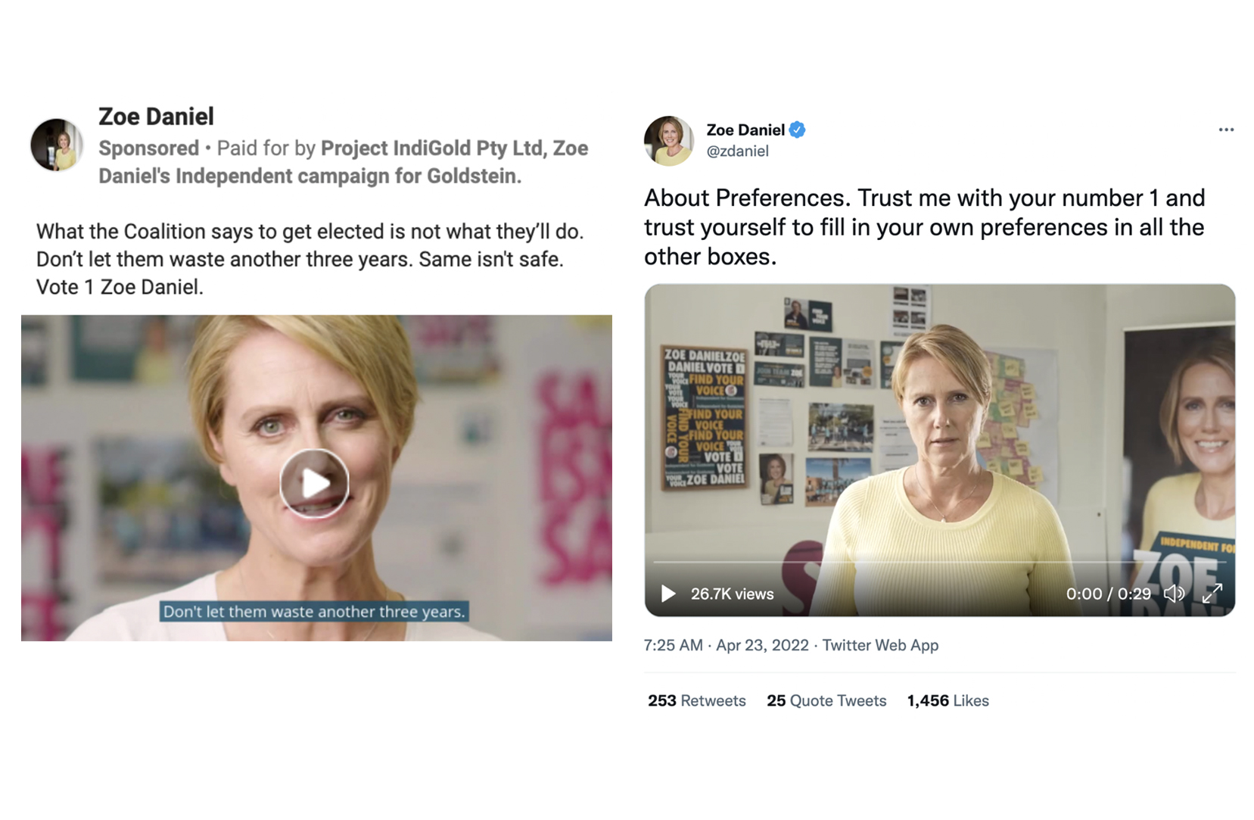1254x820 pixels.
Task: Click Zoe Daniel's Twitter profile picture
Action: tap(669, 140)
